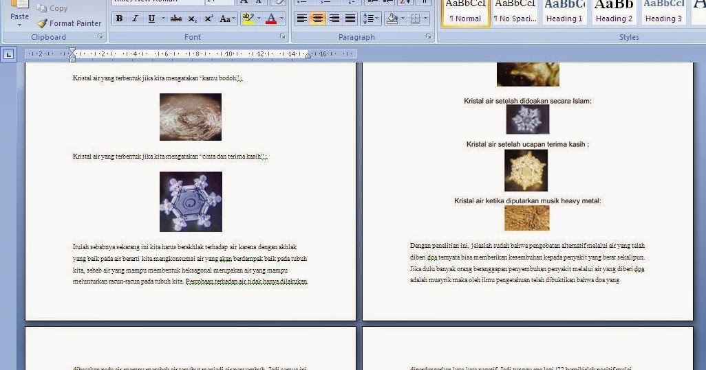Click the Line Spacing dropdown arrow
This screenshot has height=370, width=706.
tap(378, 19)
